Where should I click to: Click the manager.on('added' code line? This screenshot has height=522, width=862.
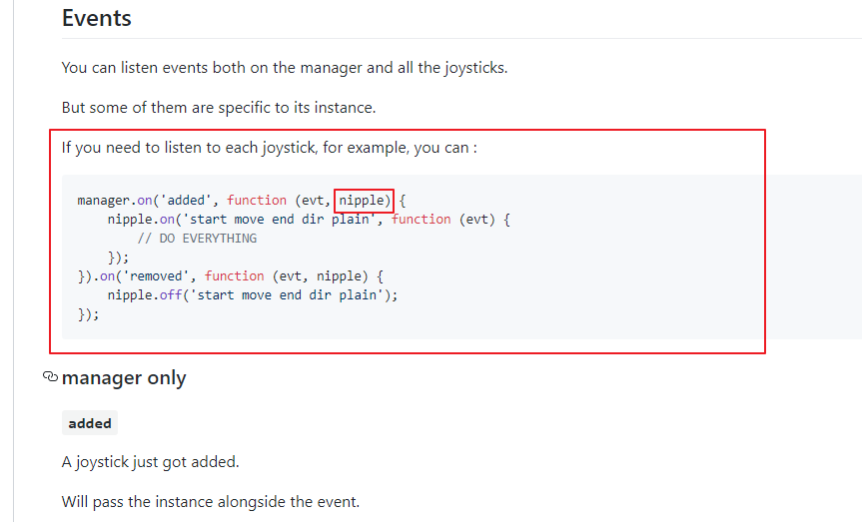point(242,200)
